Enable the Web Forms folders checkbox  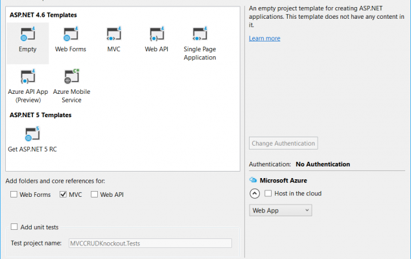coord(14,194)
